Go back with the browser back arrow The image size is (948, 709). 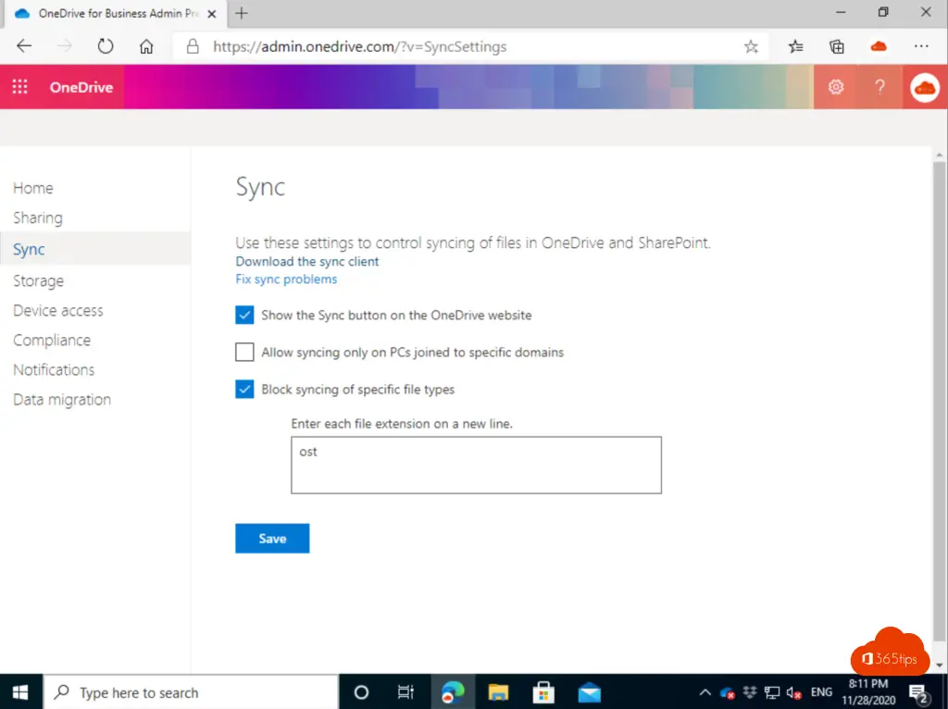pos(24,46)
